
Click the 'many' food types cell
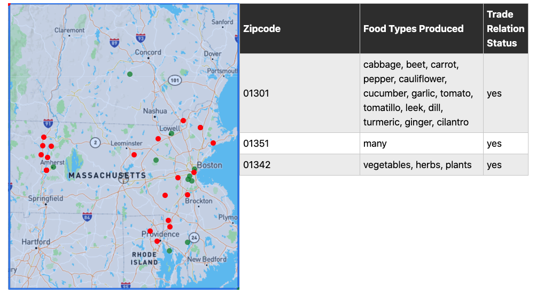[422, 144]
